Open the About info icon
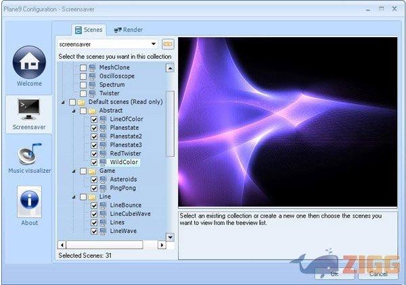This screenshot has width=406, height=285. click(x=29, y=201)
